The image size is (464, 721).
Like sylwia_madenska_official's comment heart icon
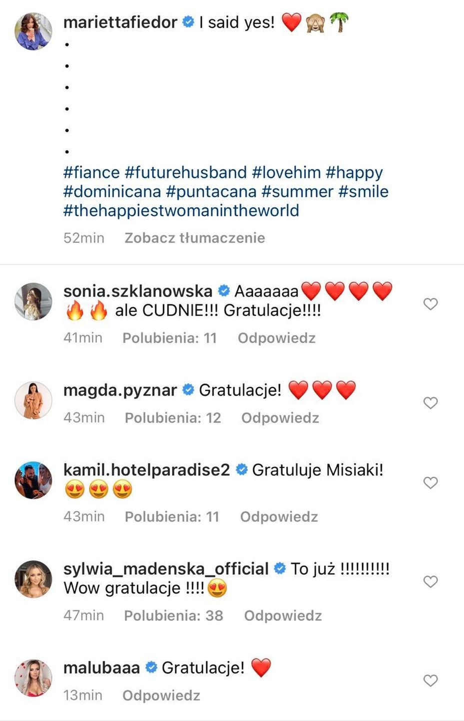pos(430,581)
